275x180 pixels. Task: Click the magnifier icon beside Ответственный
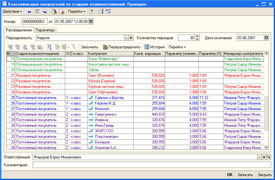point(268,157)
